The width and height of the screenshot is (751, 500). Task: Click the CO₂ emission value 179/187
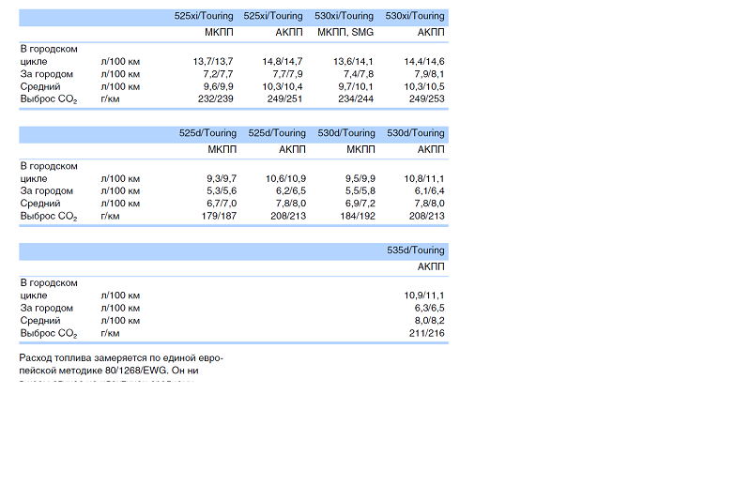click(219, 216)
